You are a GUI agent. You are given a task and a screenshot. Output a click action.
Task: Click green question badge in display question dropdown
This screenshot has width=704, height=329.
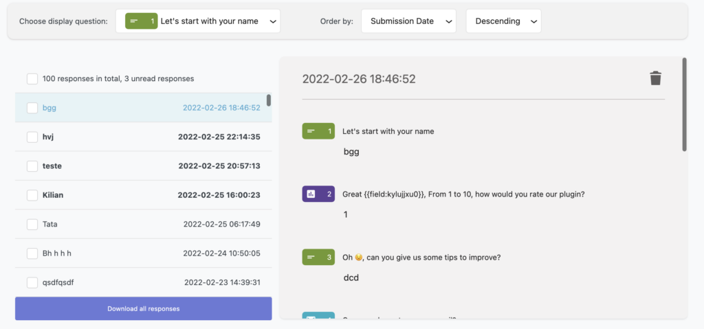point(142,21)
